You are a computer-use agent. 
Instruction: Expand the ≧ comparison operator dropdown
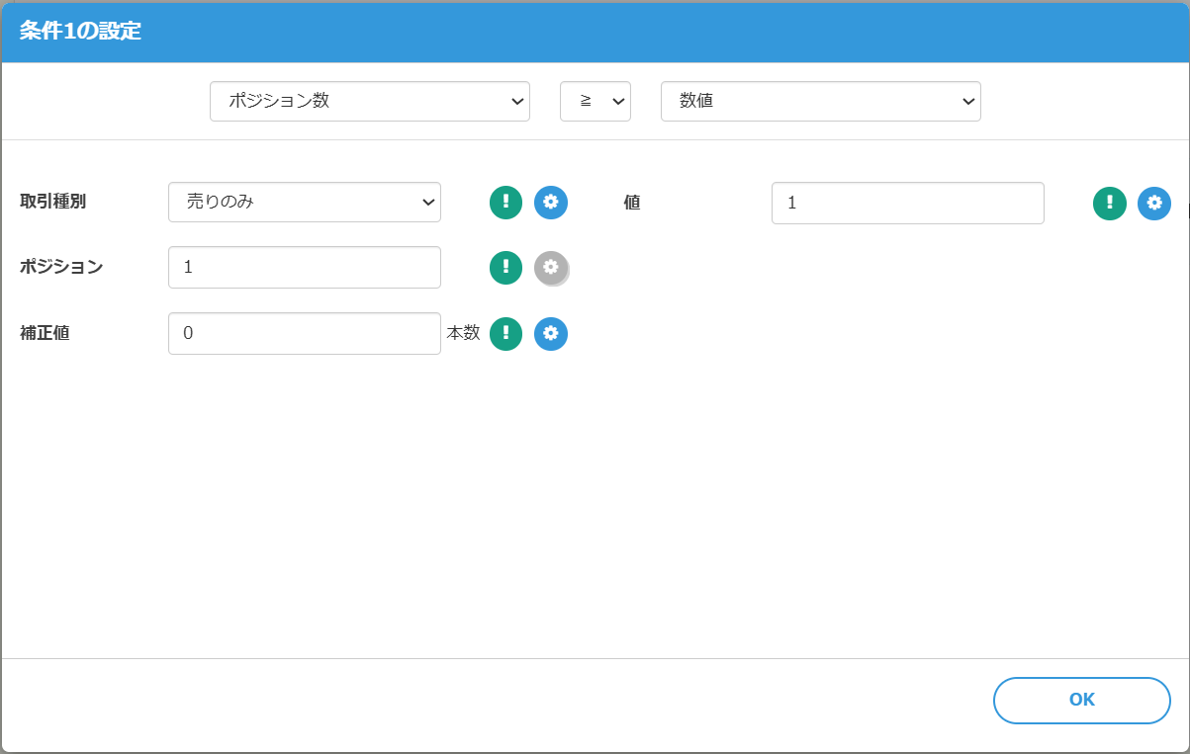pyautogui.click(x=595, y=102)
